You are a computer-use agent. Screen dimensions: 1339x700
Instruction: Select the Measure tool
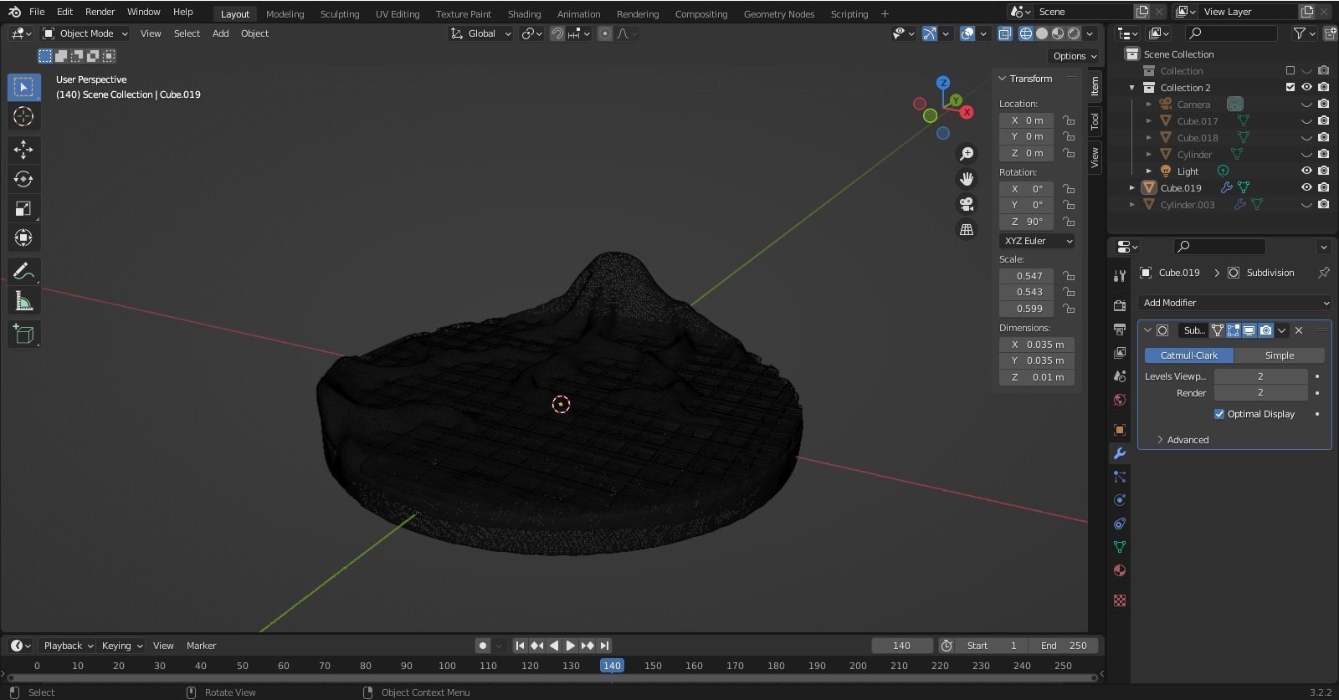click(x=23, y=300)
